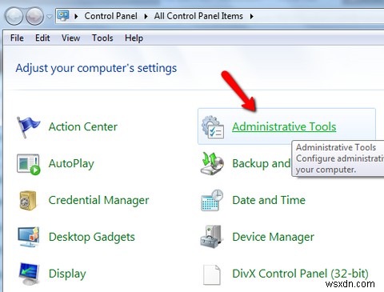Open the Date and Time link
The width and height of the screenshot is (384, 292).
269,200
